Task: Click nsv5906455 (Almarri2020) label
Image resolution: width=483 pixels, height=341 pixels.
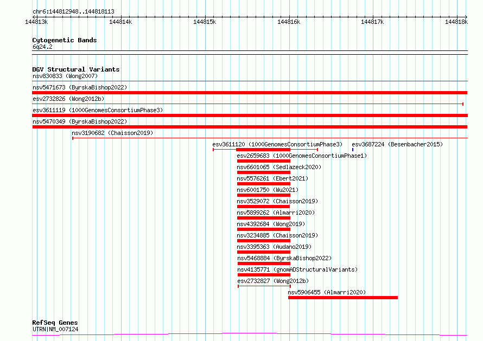Action: pyautogui.click(x=327, y=292)
